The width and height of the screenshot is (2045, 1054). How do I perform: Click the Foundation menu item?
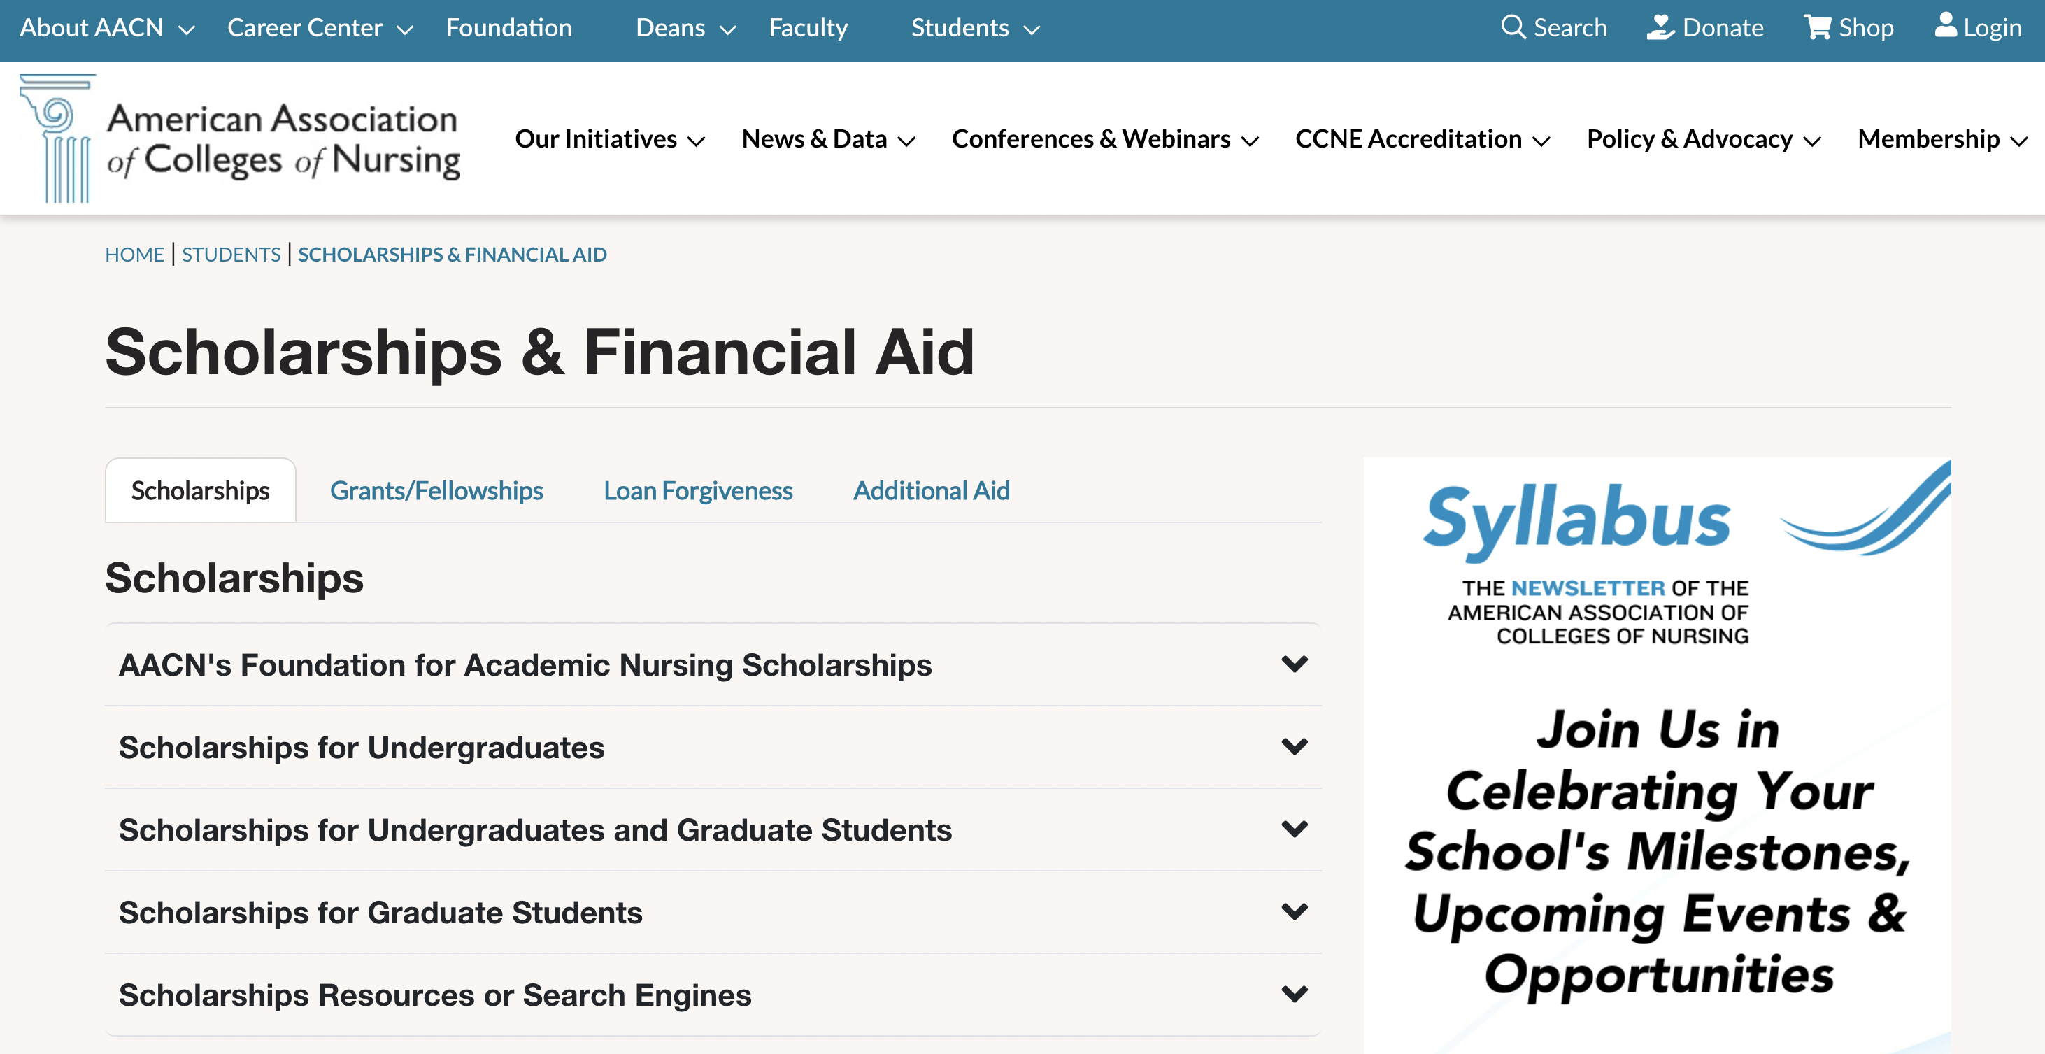509,27
